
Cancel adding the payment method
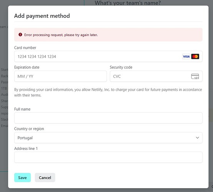tap(45, 177)
